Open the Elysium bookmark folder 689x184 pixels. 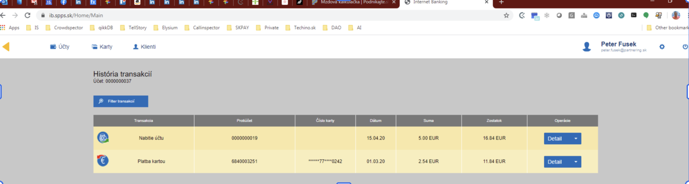(166, 28)
